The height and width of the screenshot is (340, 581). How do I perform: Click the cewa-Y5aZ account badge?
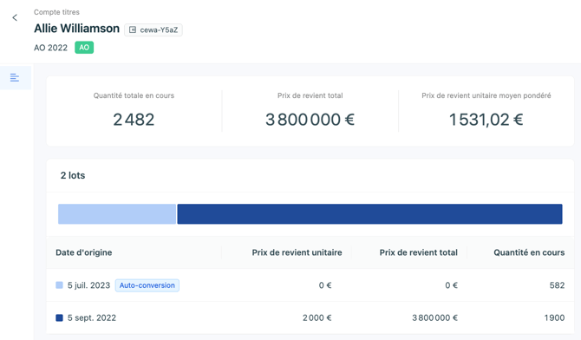153,29
